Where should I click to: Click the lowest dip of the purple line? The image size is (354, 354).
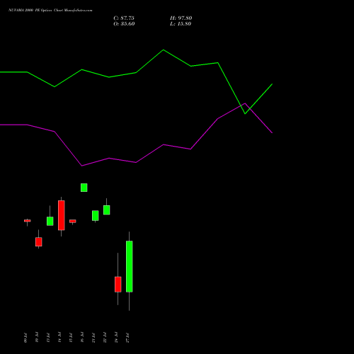82,166
